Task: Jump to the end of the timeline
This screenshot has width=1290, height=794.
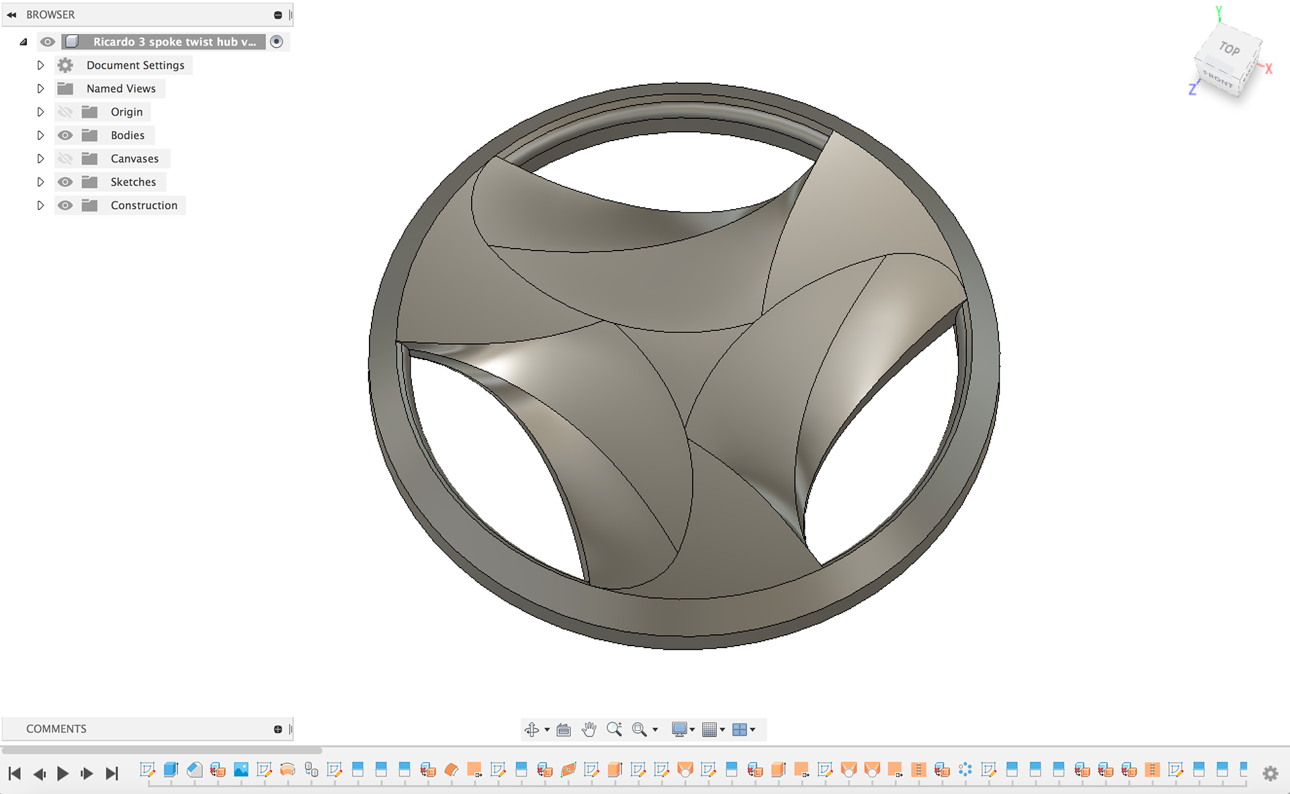Action: pyautogui.click(x=112, y=774)
